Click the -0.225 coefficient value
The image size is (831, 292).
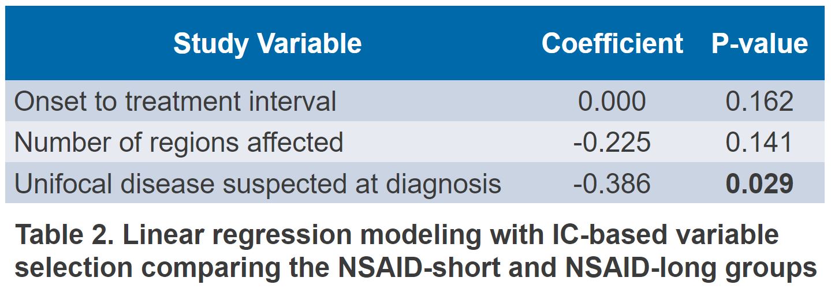point(612,143)
